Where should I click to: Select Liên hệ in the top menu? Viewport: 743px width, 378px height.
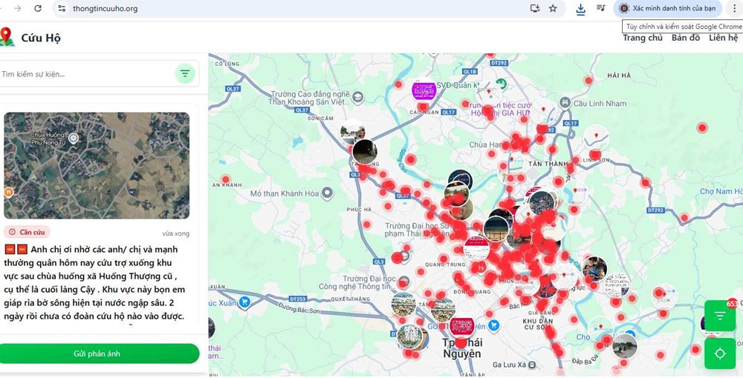[723, 38]
